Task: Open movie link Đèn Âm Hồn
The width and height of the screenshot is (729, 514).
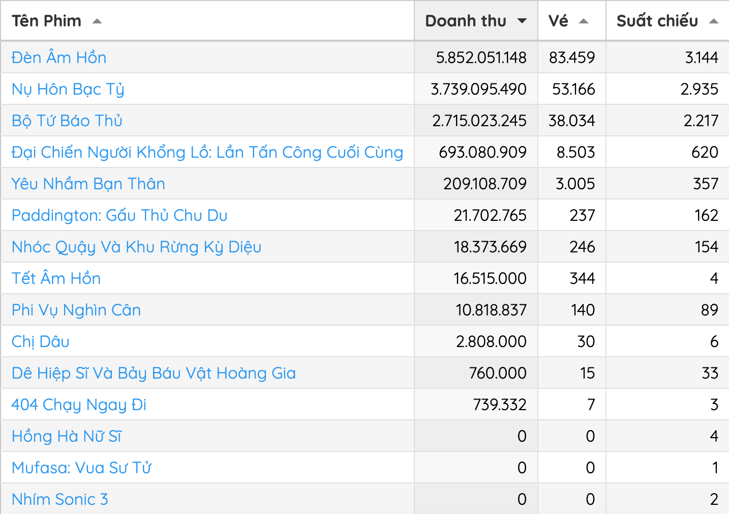Action: (59, 58)
